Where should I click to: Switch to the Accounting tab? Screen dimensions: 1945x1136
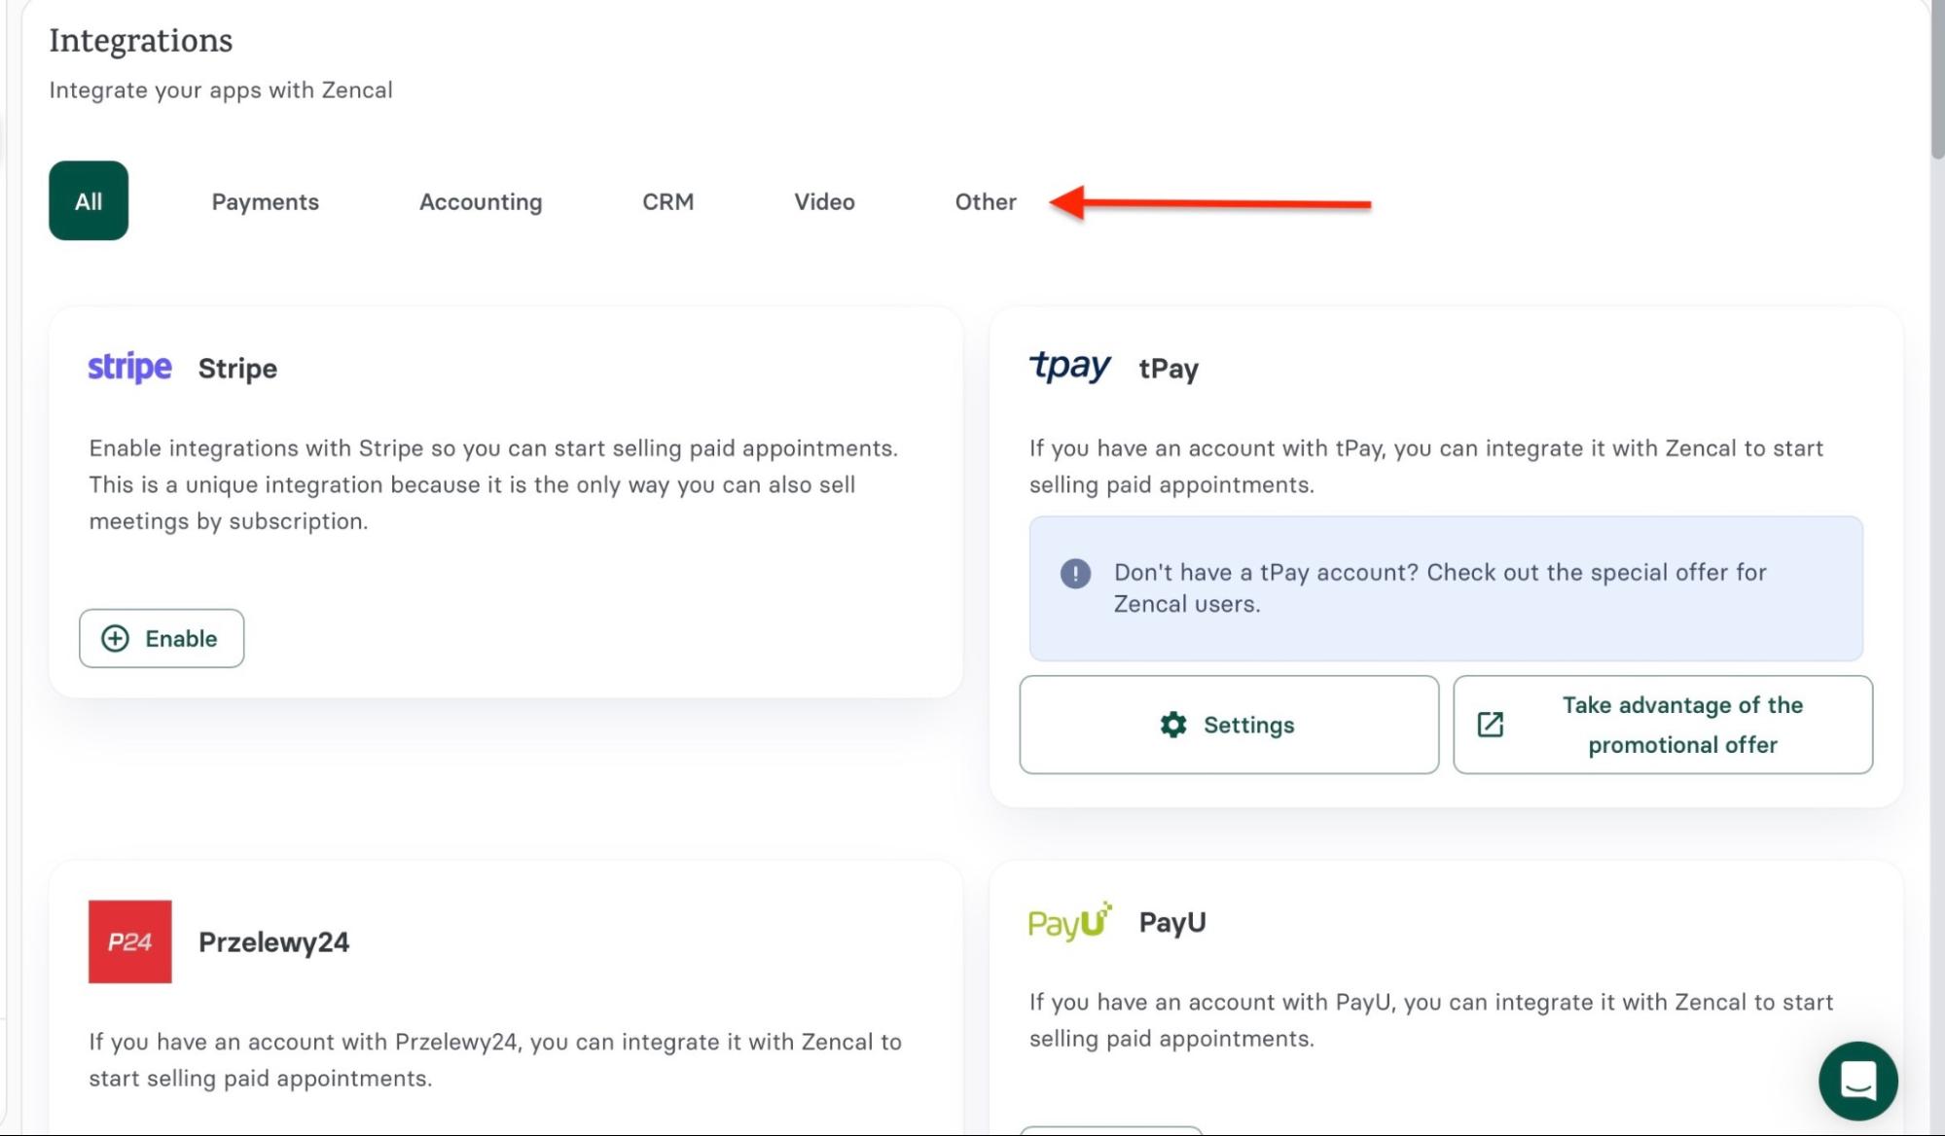[x=481, y=201]
